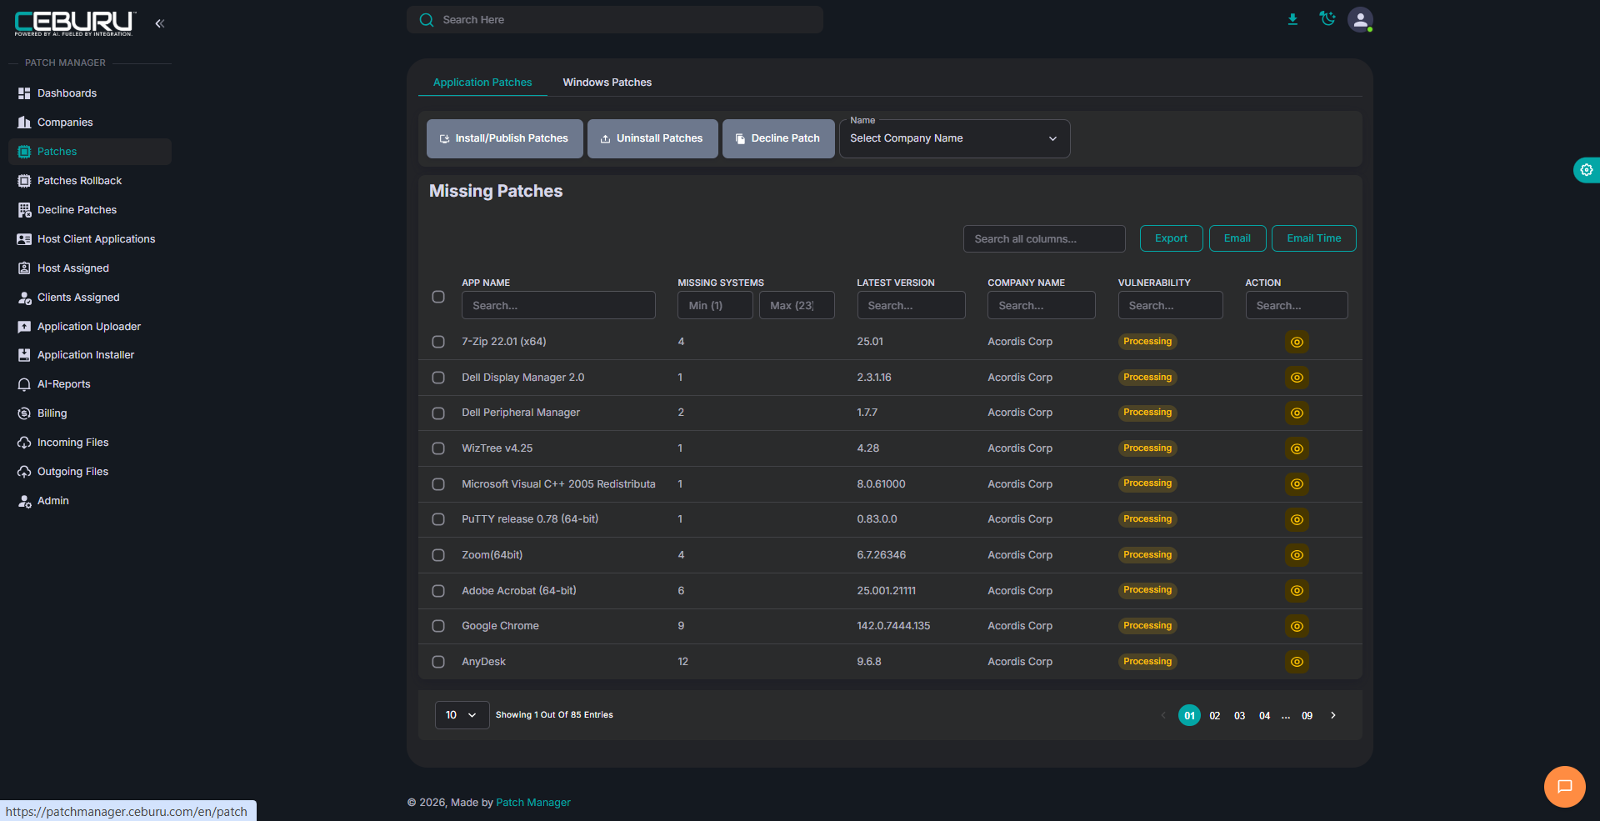The image size is (1600, 821).
Task: Open the Select Company Name dropdown
Action: coord(954,138)
